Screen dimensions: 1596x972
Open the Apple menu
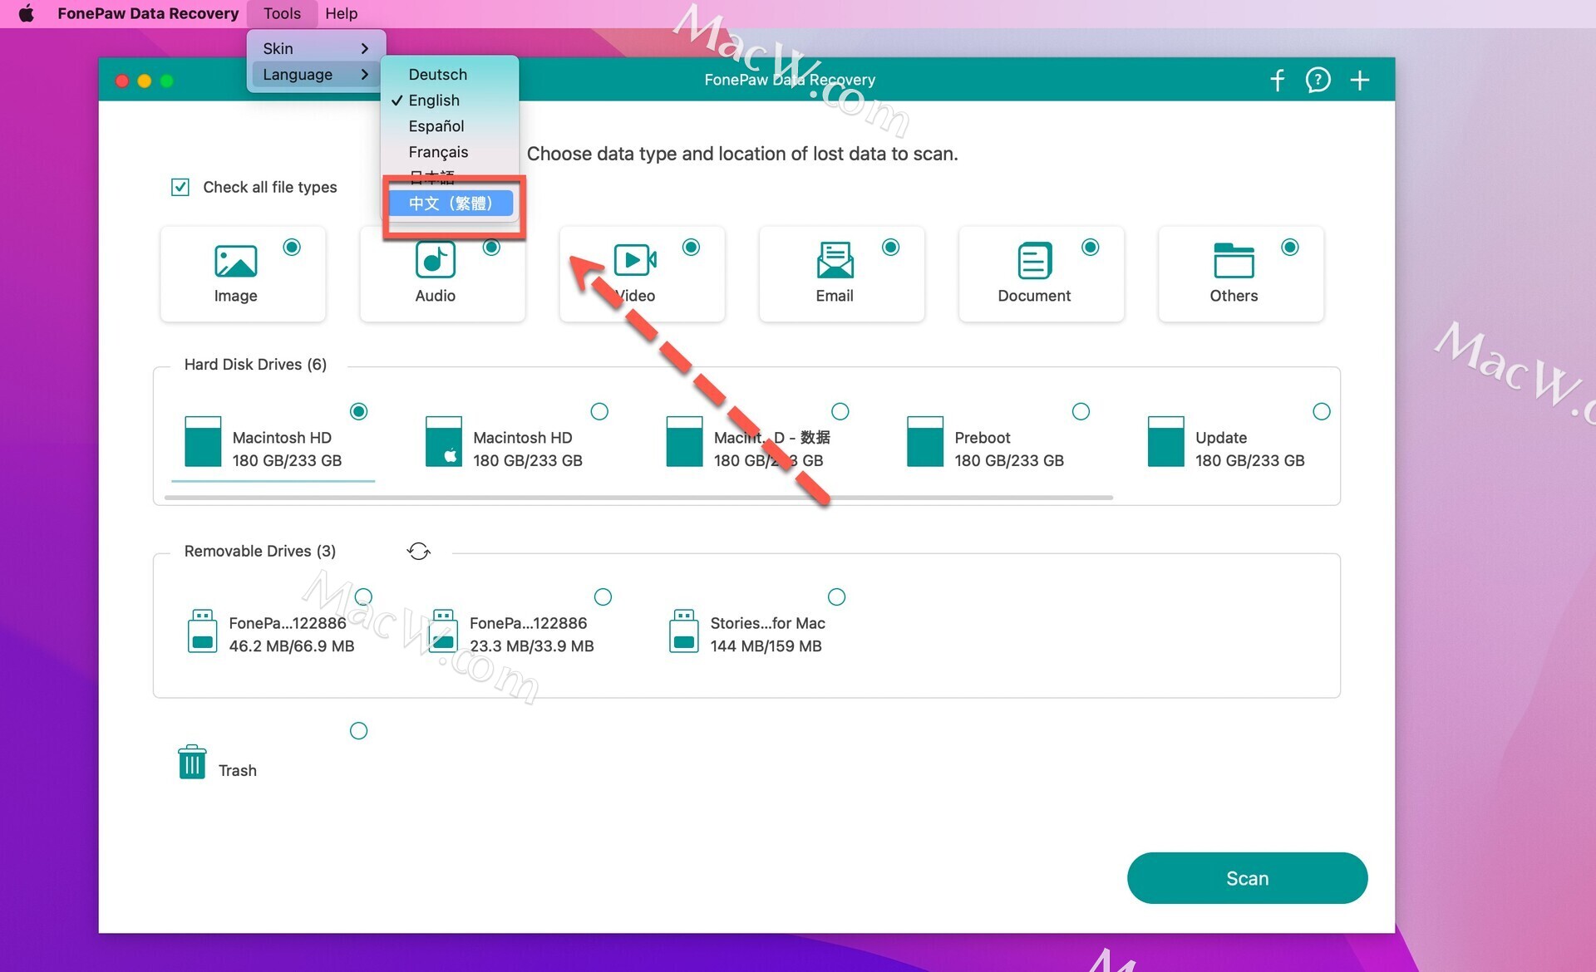(x=27, y=13)
